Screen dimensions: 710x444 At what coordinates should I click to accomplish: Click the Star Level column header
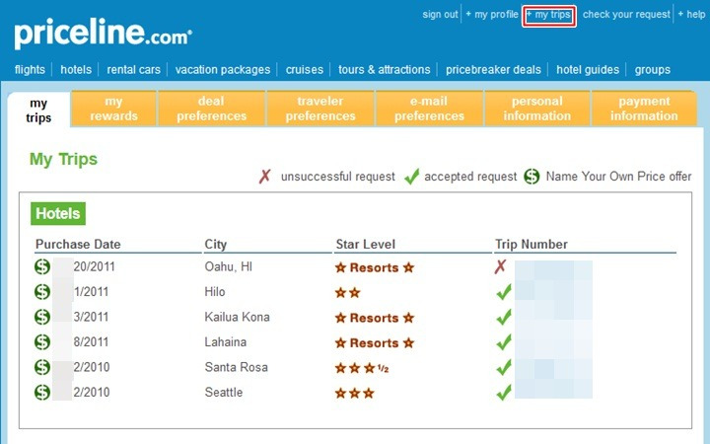366,245
